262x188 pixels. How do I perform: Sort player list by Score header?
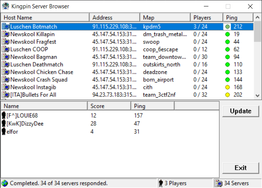pyautogui.click(x=109, y=106)
